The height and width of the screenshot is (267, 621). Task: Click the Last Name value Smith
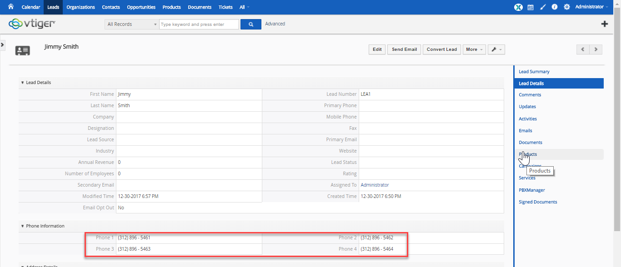point(124,106)
